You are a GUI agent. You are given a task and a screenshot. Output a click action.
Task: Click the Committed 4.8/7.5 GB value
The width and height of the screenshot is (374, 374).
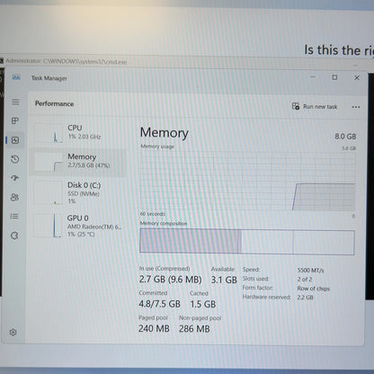pyautogui.click(x=159, y=304)
